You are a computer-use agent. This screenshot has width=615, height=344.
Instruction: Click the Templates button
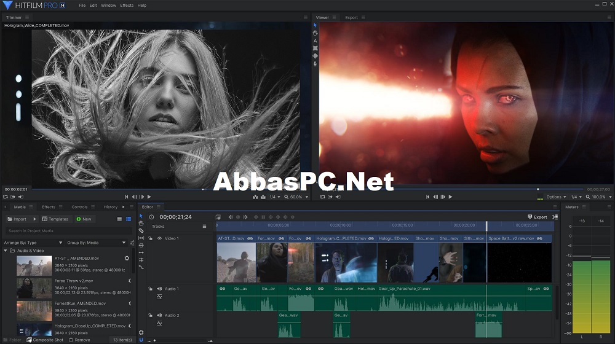tap(55, 219)
